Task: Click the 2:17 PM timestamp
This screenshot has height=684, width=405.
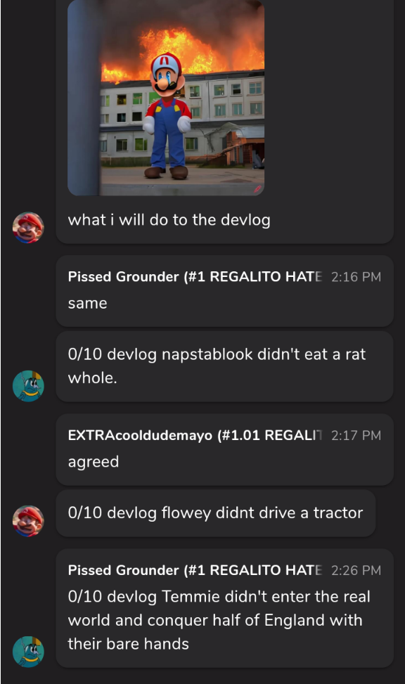Action: pos(356,435)
